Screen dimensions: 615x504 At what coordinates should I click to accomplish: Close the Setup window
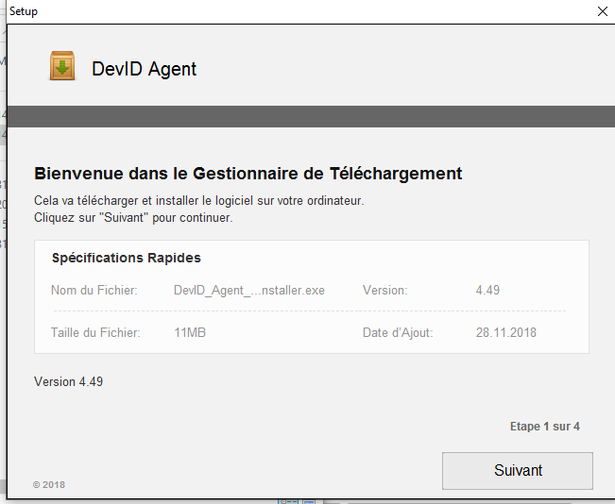point(602,11)
